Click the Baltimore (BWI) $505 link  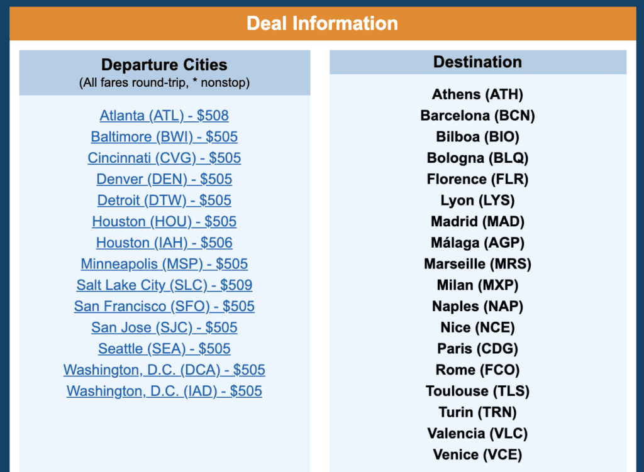point(164,137)
